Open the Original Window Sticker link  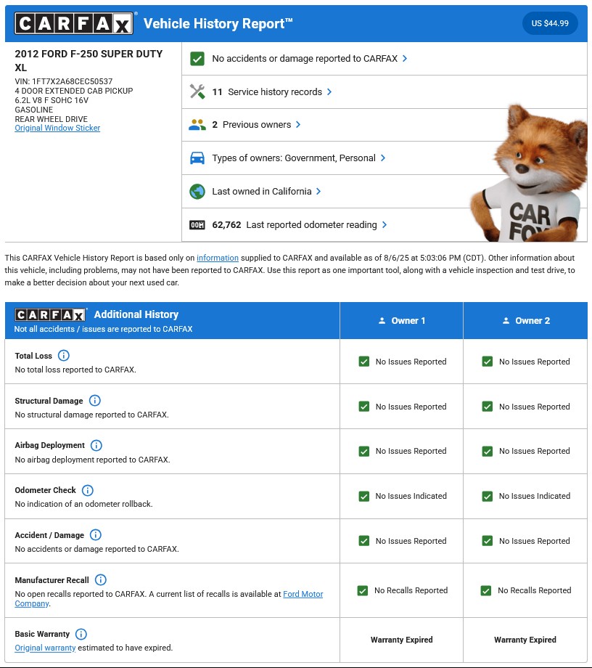click(x=57, y=129)
